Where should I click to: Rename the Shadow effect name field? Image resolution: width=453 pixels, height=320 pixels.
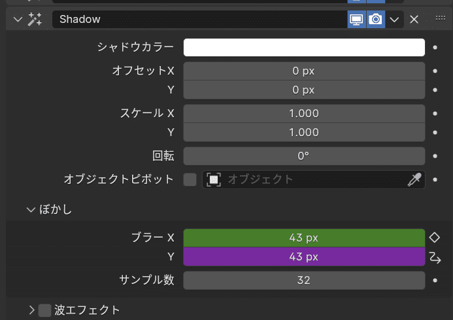point(199,20)
